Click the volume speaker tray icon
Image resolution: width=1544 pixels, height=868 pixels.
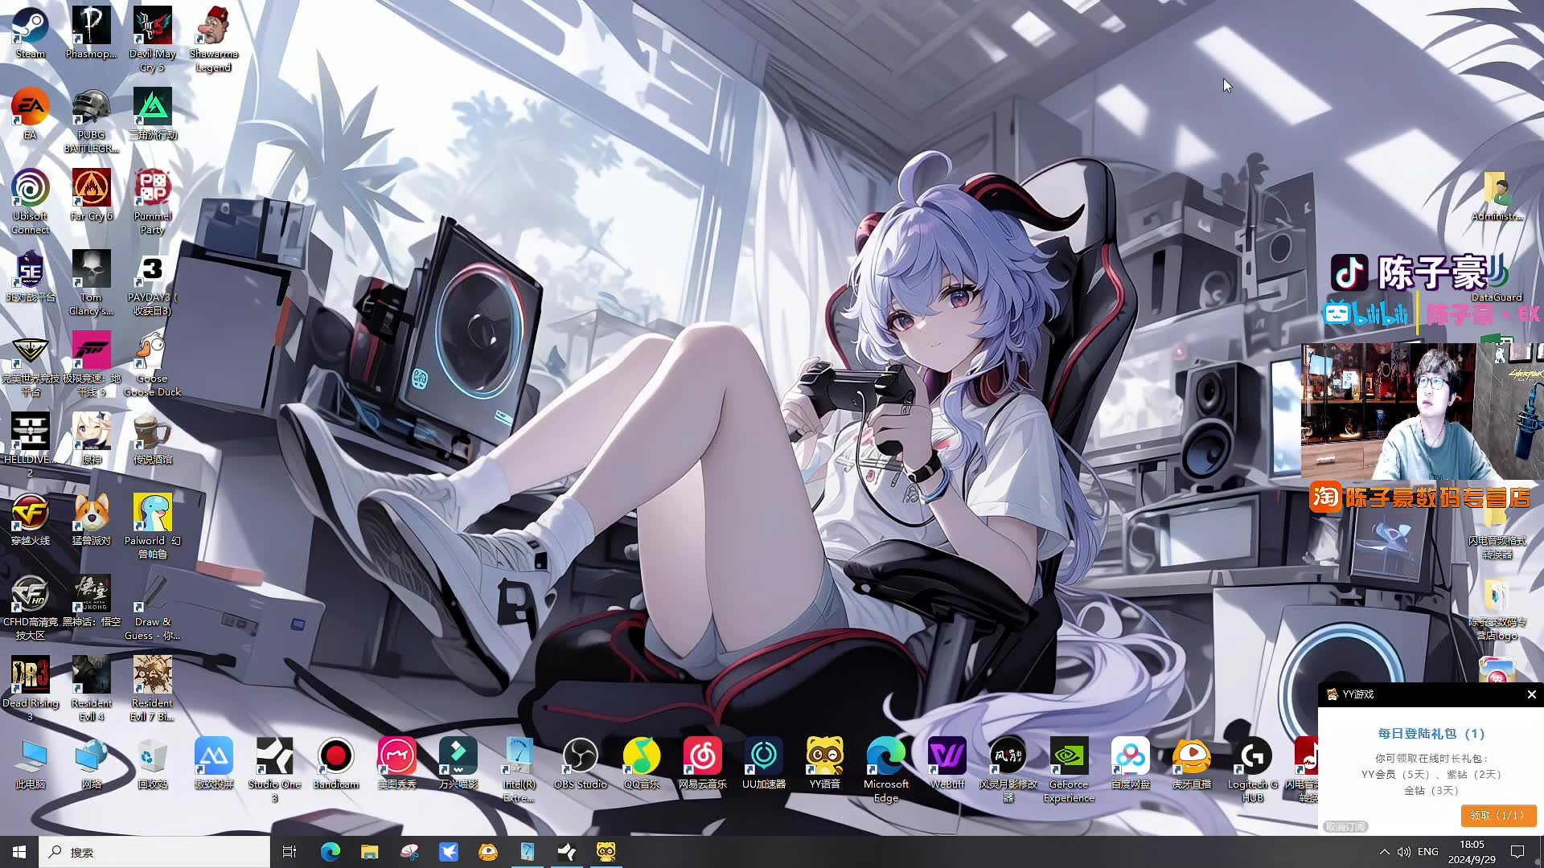point(1404,852)
